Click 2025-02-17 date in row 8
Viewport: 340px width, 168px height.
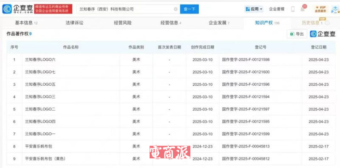coord(318,146)
